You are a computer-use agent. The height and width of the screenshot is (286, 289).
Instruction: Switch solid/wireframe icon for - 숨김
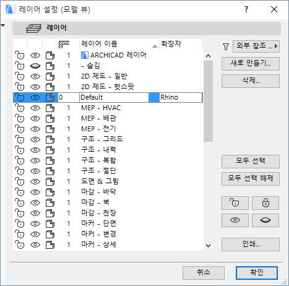coord(50,66)
